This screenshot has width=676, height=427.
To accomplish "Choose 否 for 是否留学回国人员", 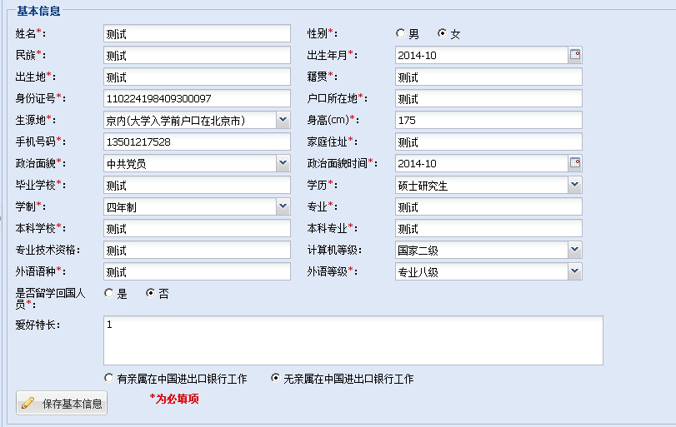I will tap(151, 293).
